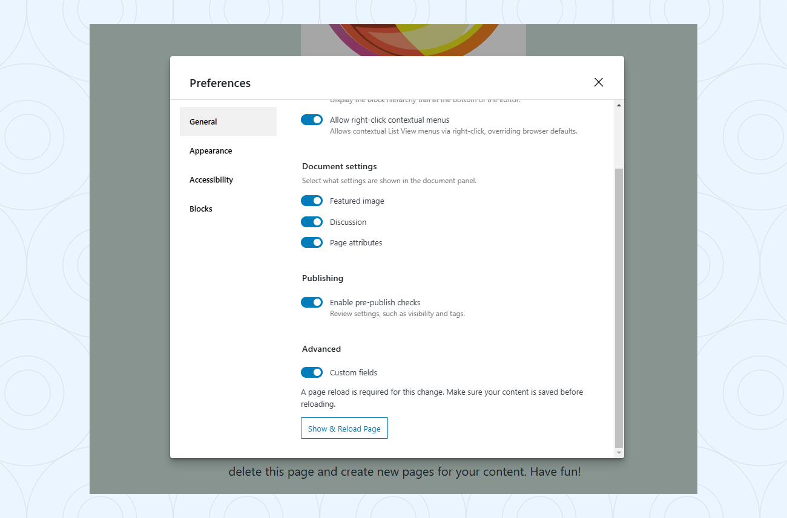Click the scrollbar up arrow
Screen dimensions: 787x518
point(619,105)
